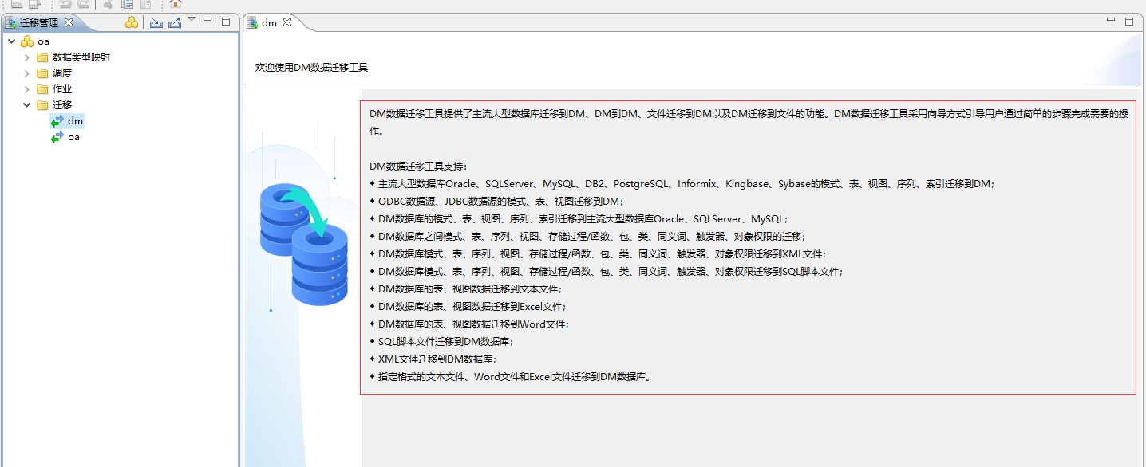Minimize the 迁移管理 panel
The height and width of the screenshot is (467, 1146).
click(207, 20)
